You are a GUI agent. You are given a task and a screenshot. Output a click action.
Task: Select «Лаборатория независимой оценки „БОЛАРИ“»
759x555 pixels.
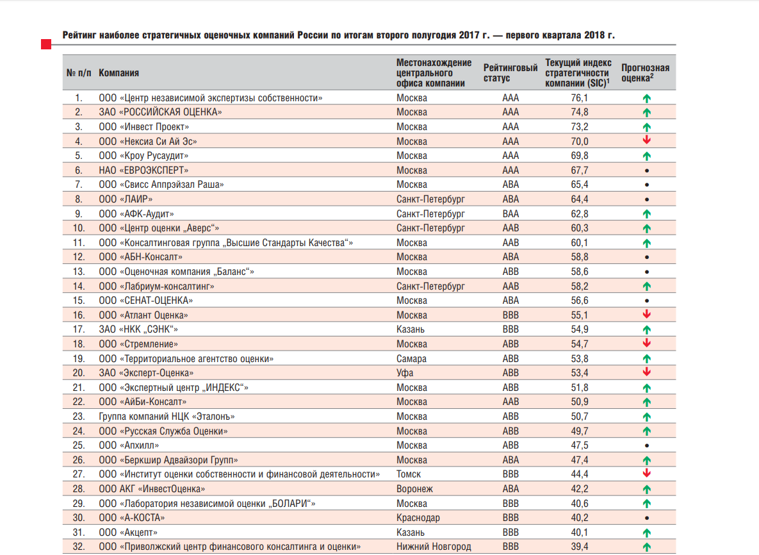pyautogui.click(x=207, y=503)
